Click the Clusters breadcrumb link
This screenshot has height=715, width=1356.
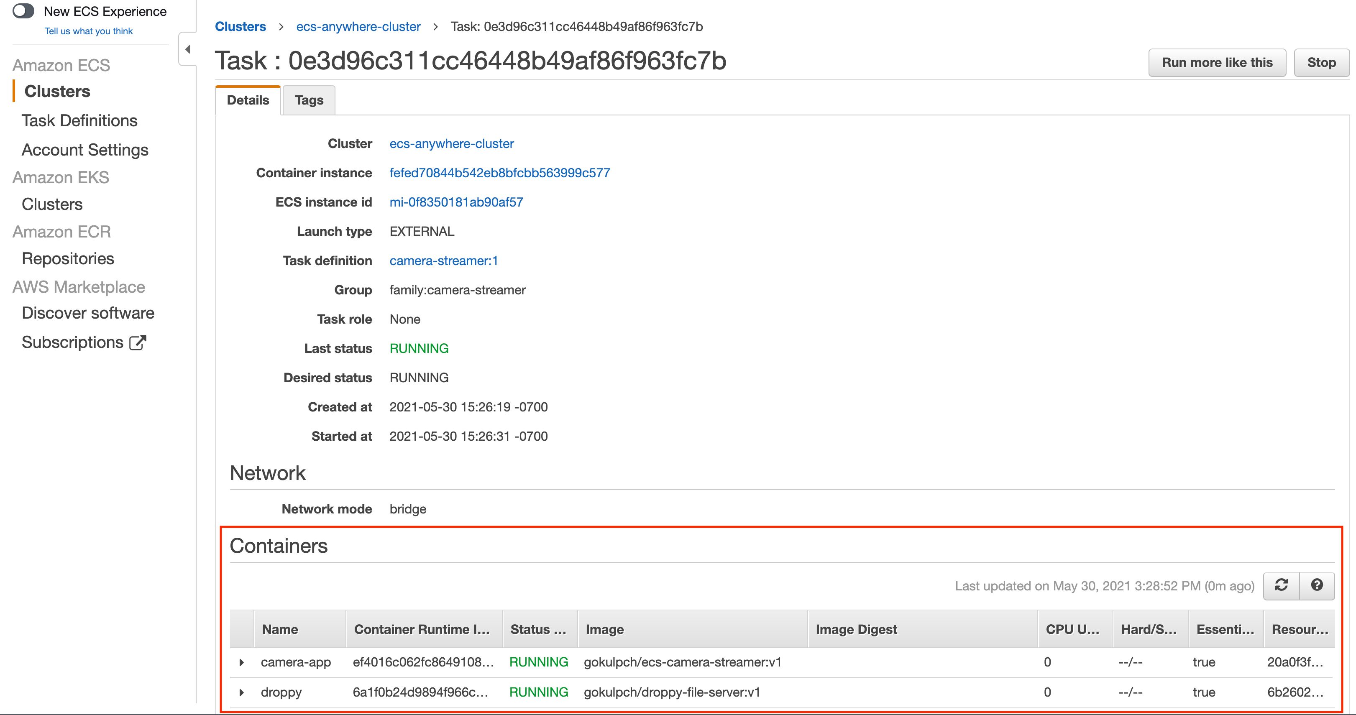tap(240, 27)
